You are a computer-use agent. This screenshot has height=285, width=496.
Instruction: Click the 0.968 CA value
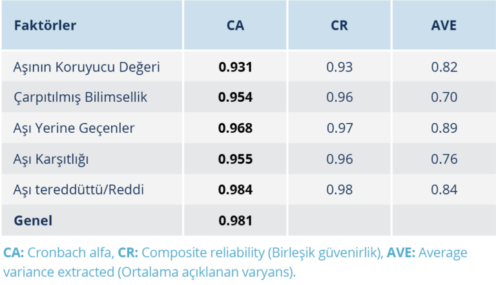pyautogui.click(x=235, y=128)
